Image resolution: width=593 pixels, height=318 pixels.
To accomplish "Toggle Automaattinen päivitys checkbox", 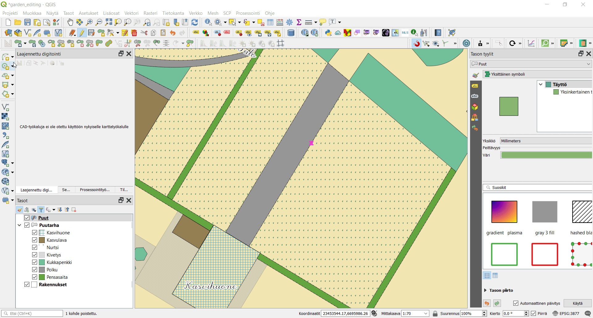I will pos(516,303).
